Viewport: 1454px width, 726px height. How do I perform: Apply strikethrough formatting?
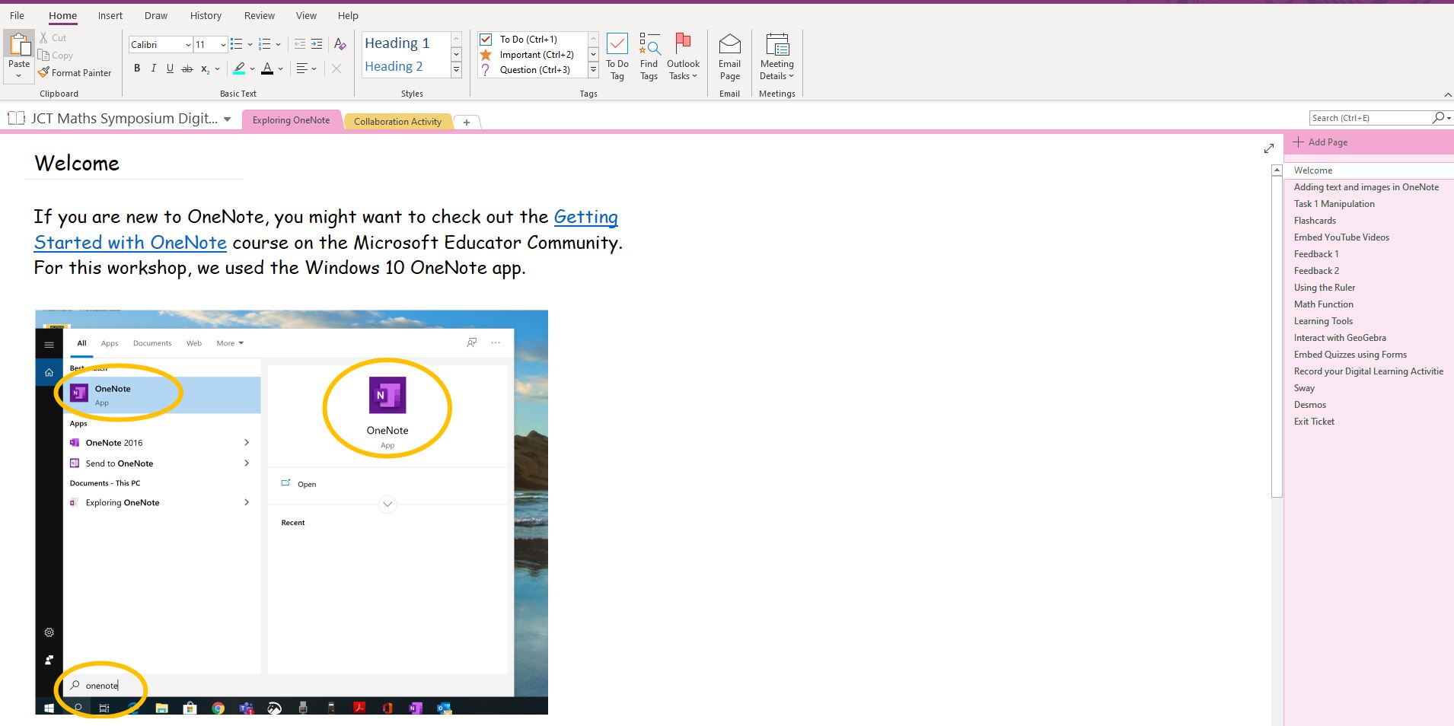(187, 68)
